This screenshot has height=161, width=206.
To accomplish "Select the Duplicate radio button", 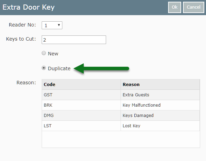I will tap(44, 68).
